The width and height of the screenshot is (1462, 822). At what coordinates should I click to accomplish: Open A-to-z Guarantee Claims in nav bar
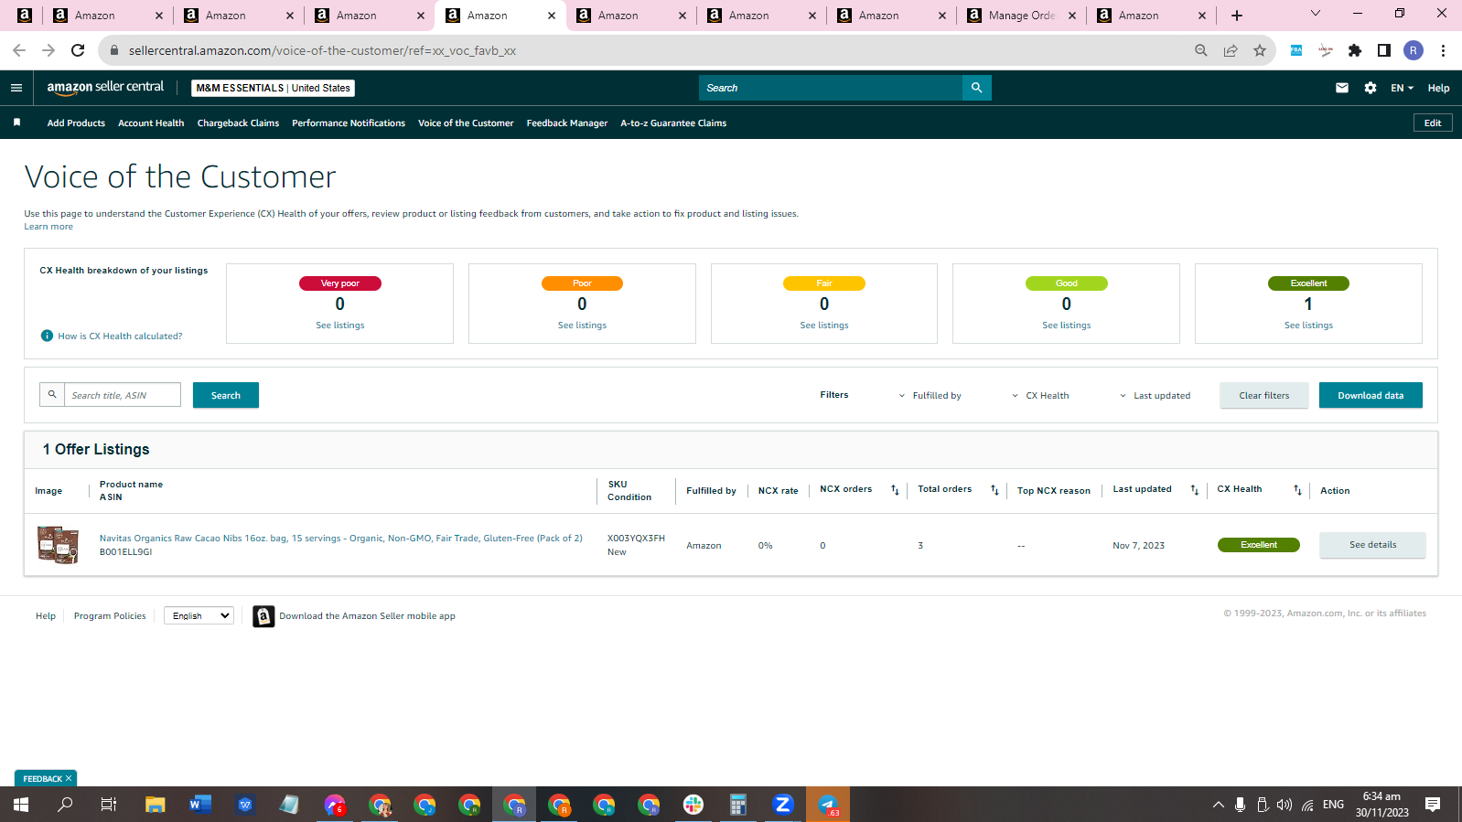pyautogui.click(x=673, y=123)
